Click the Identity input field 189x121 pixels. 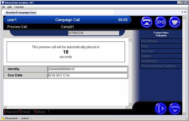pyautogui.click(x=87, y=69)
